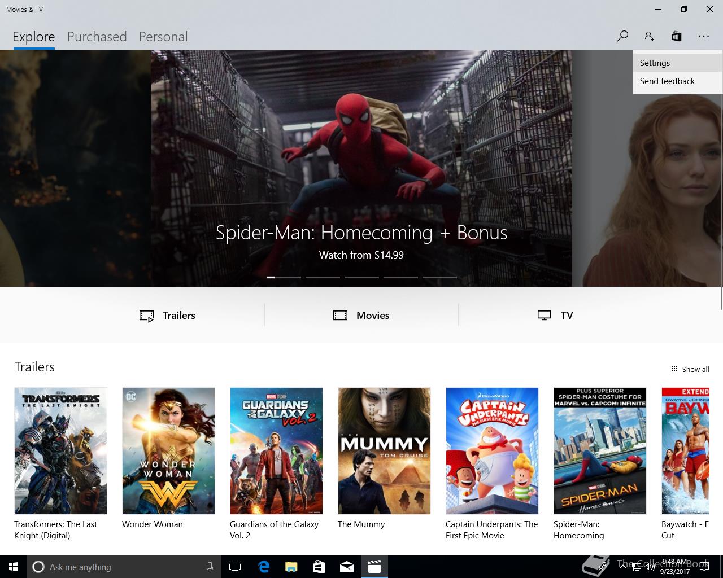Choose Send feedback from the menu
Viewport: 723px width, 578px height.
(x=677, y=81)
